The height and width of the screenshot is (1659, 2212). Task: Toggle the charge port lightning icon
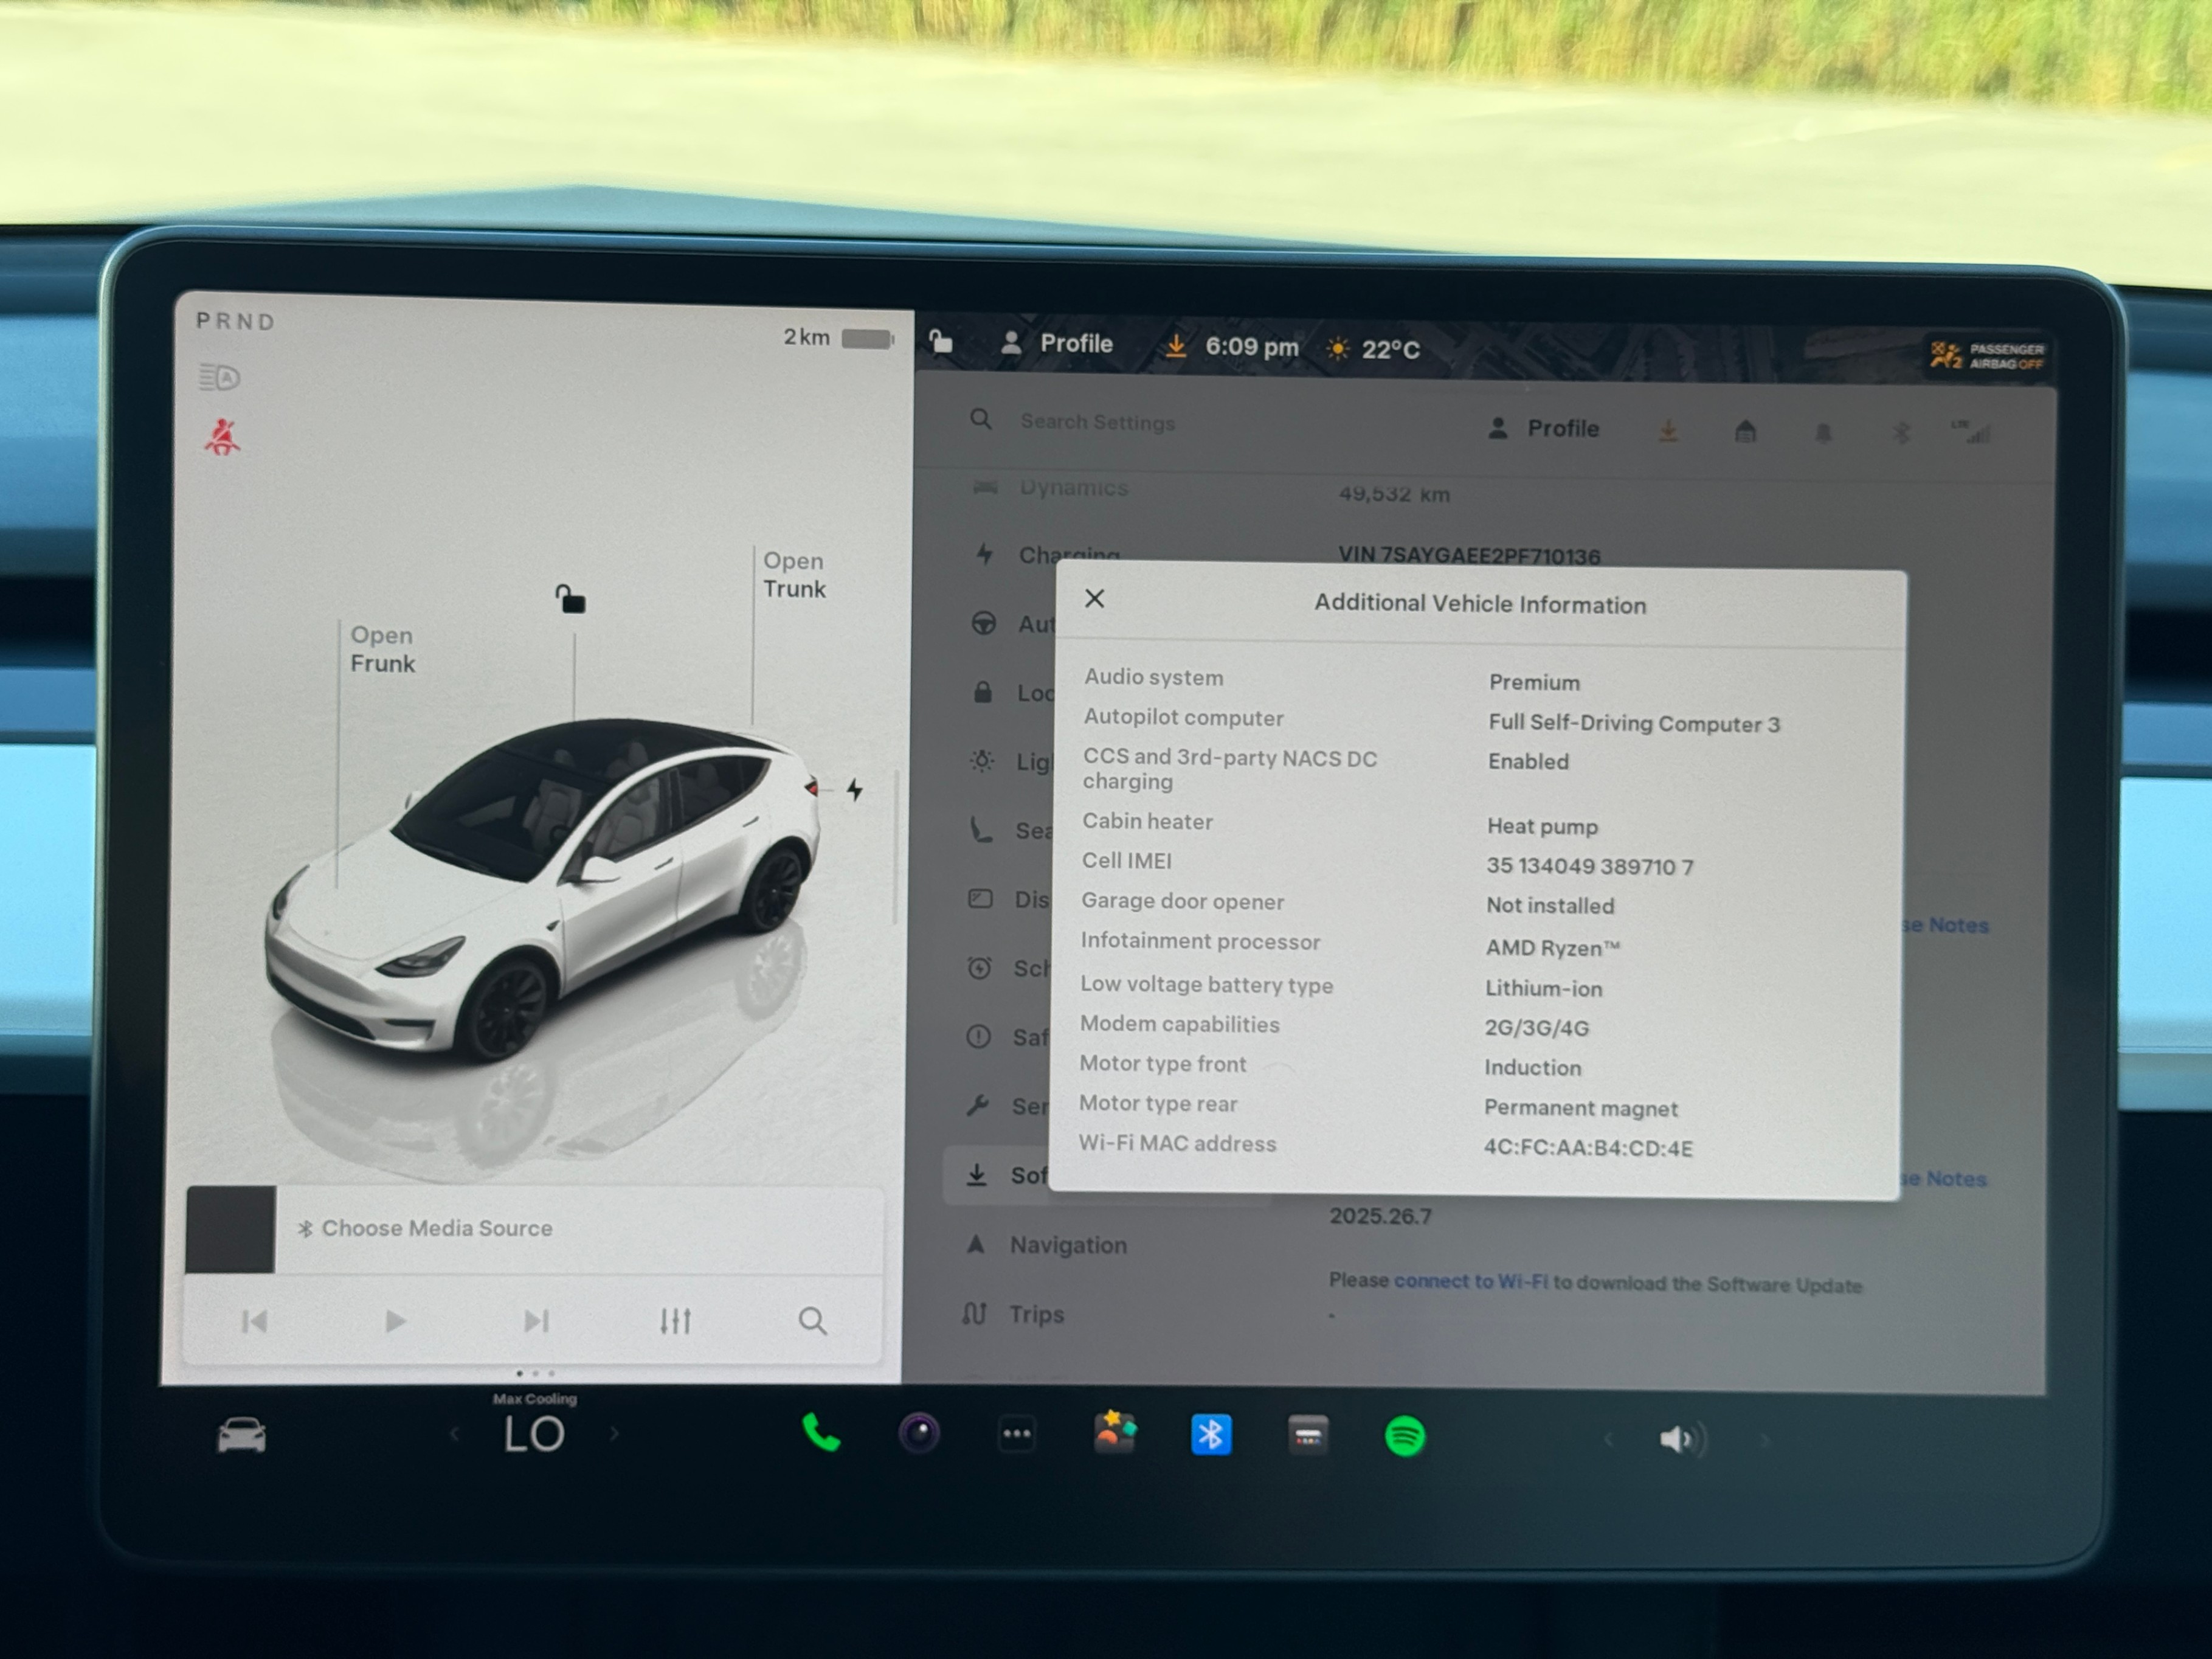point(855,790)
